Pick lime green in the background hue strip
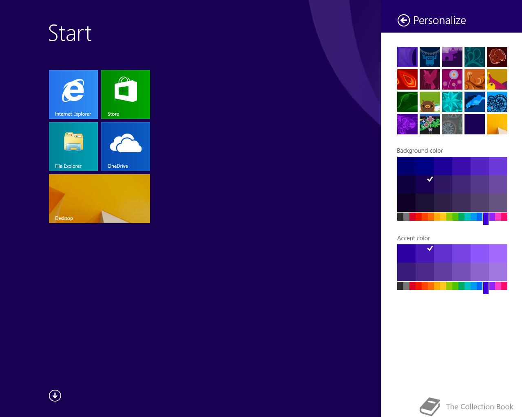The image size is (522, 417). click(449, 217)
